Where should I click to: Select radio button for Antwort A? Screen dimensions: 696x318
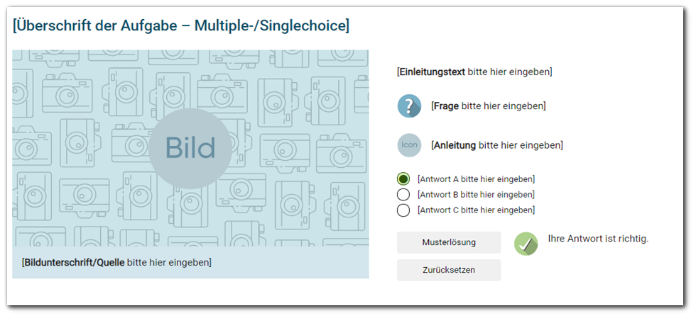[403, 179]
